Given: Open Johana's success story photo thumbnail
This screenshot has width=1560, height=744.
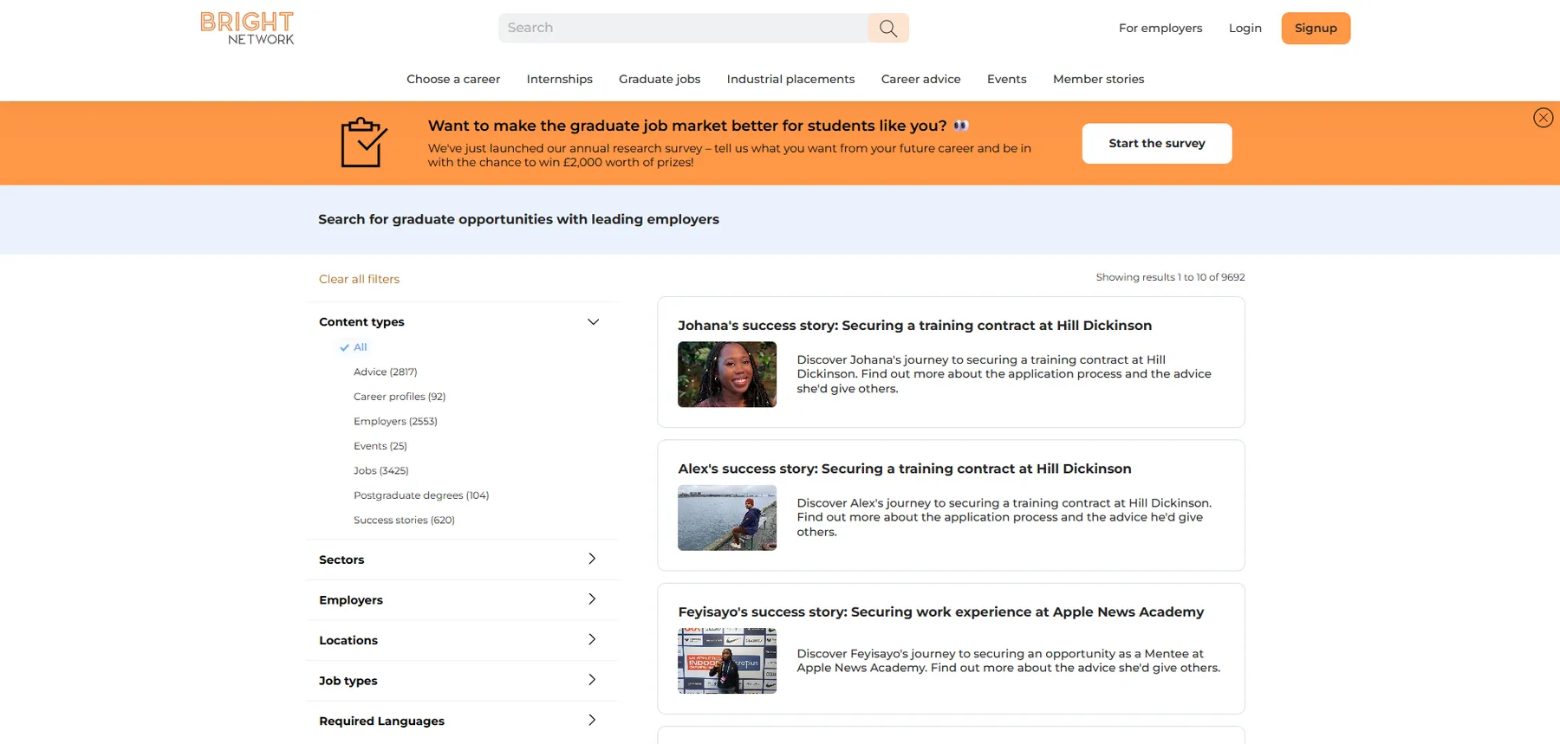Looking at the screenshot, I should click(x=726, y=374).
